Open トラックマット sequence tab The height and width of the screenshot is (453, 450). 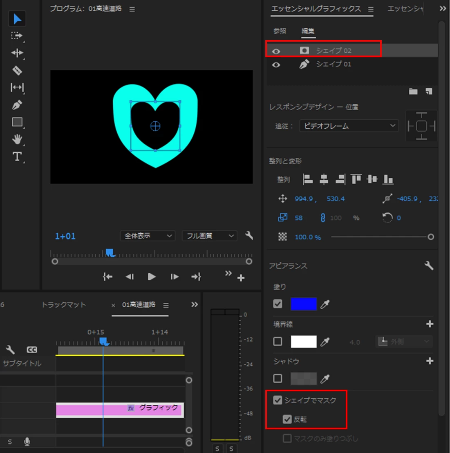[64, 305]
